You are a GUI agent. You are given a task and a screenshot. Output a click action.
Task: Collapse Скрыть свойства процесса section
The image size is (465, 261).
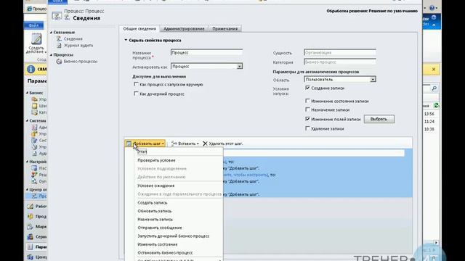pyautogui.click(x=126, y=40)
